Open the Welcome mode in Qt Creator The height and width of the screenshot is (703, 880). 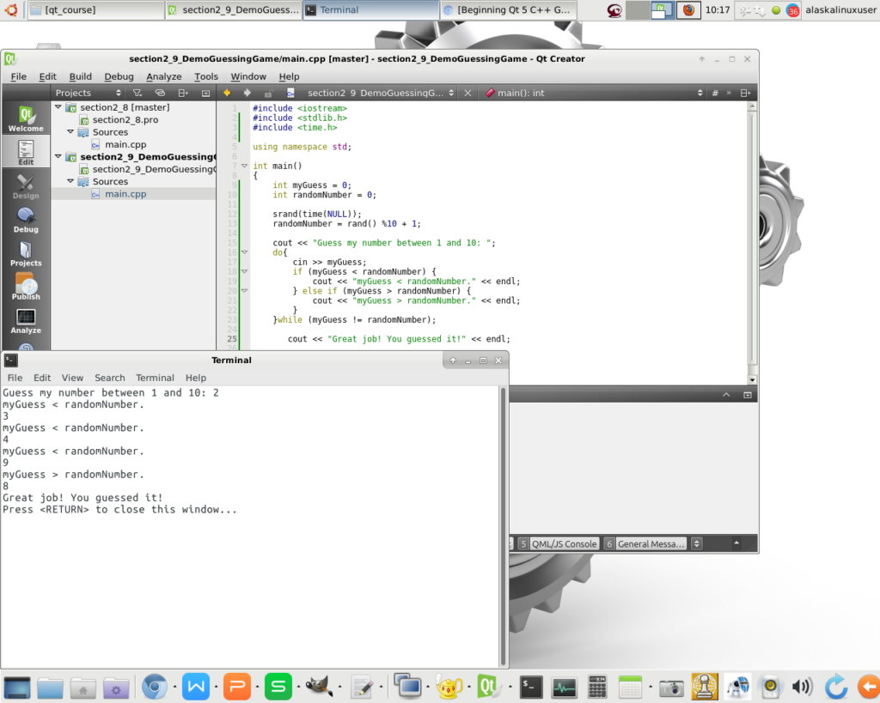(x=26, y=119)
